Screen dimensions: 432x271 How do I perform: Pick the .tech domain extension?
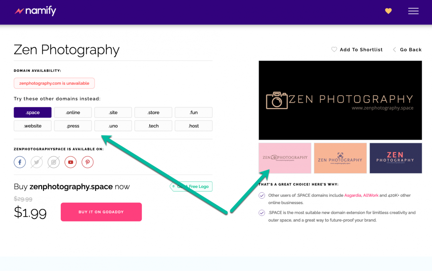click(x=153, y=126)
